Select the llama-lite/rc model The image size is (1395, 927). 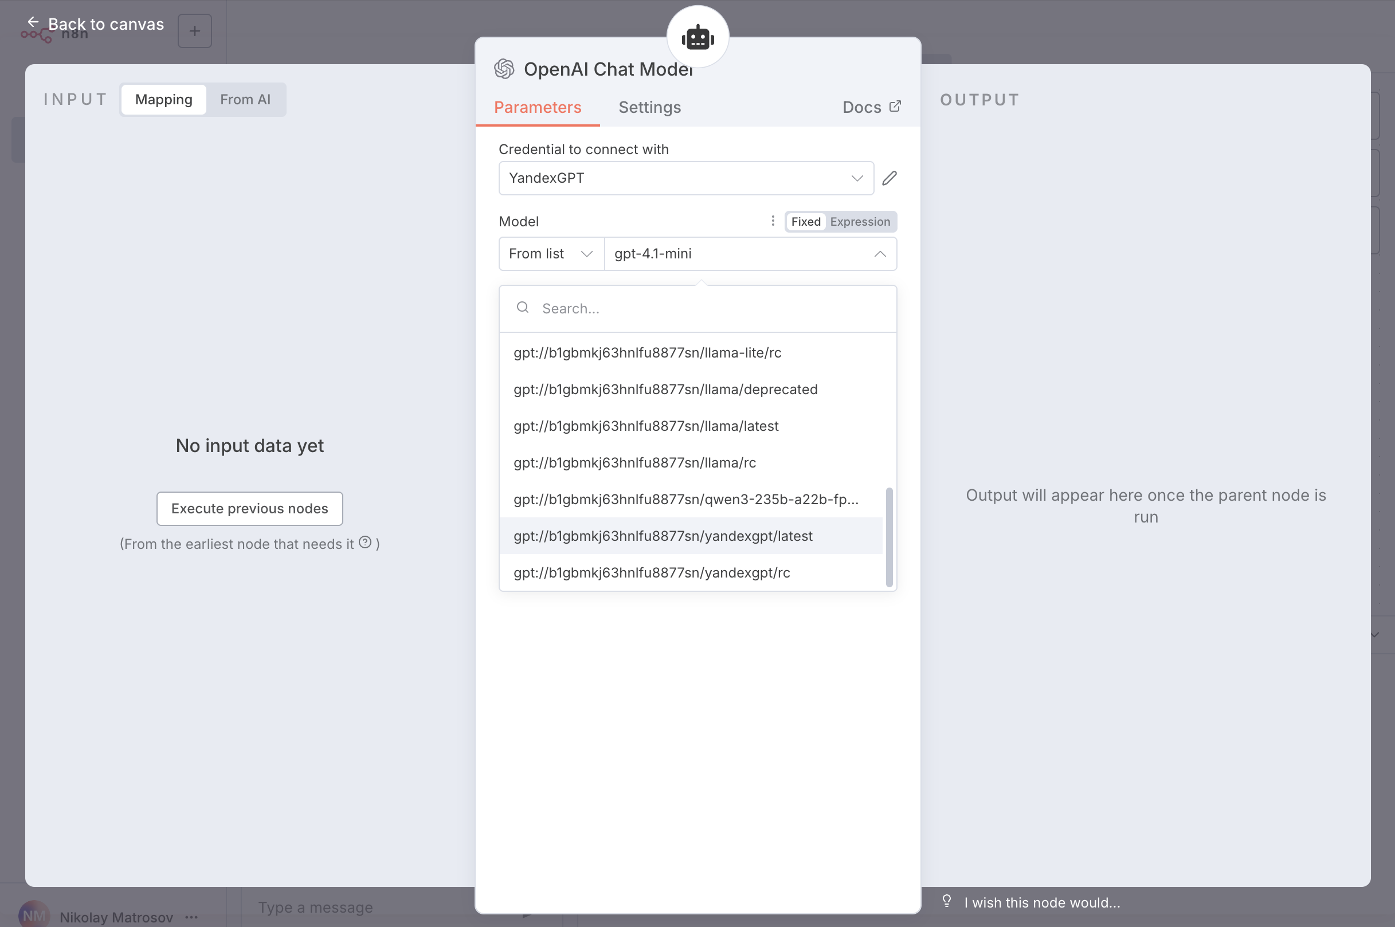[691, 352]
